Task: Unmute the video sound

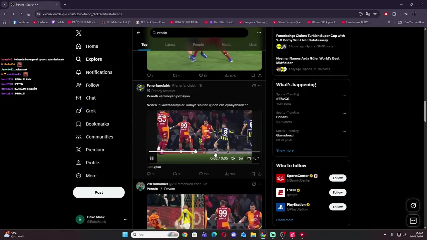Action: (x=233, y=159)
